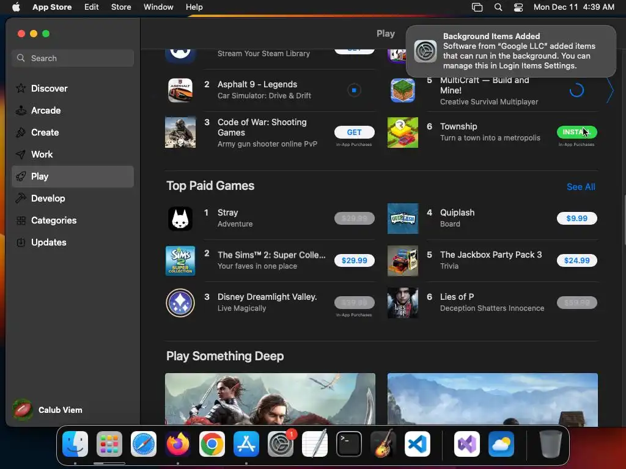
Task: Click the App Store search field
Action: tap(73, 58)
